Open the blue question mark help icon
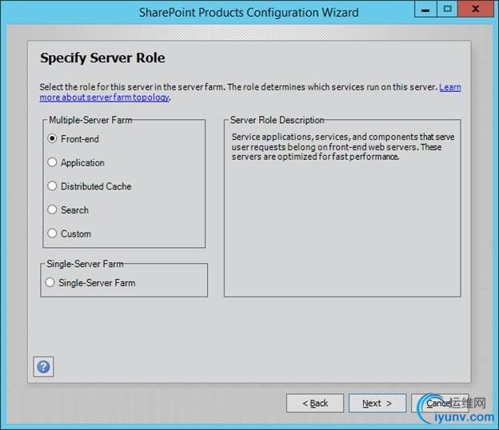Screen dimensions: 499x430 (x=43, y=367)
